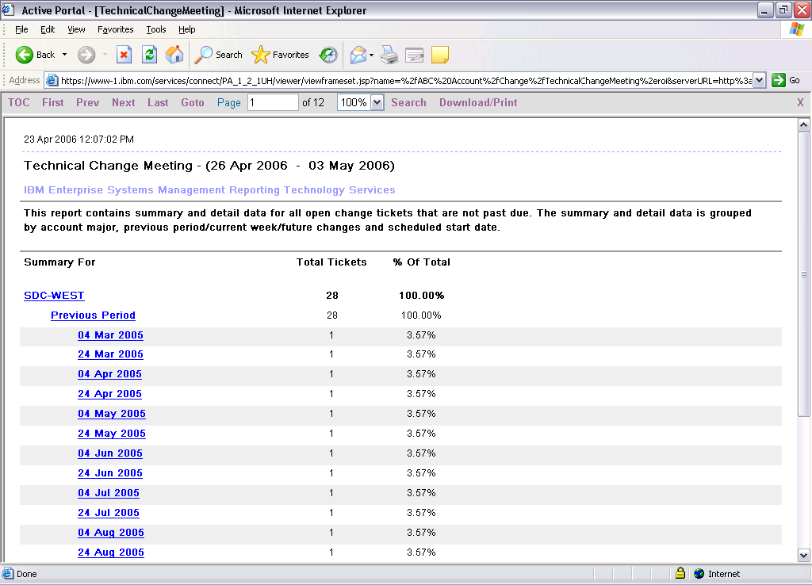Open the Search magnifier toolbar button

point(218,55)
